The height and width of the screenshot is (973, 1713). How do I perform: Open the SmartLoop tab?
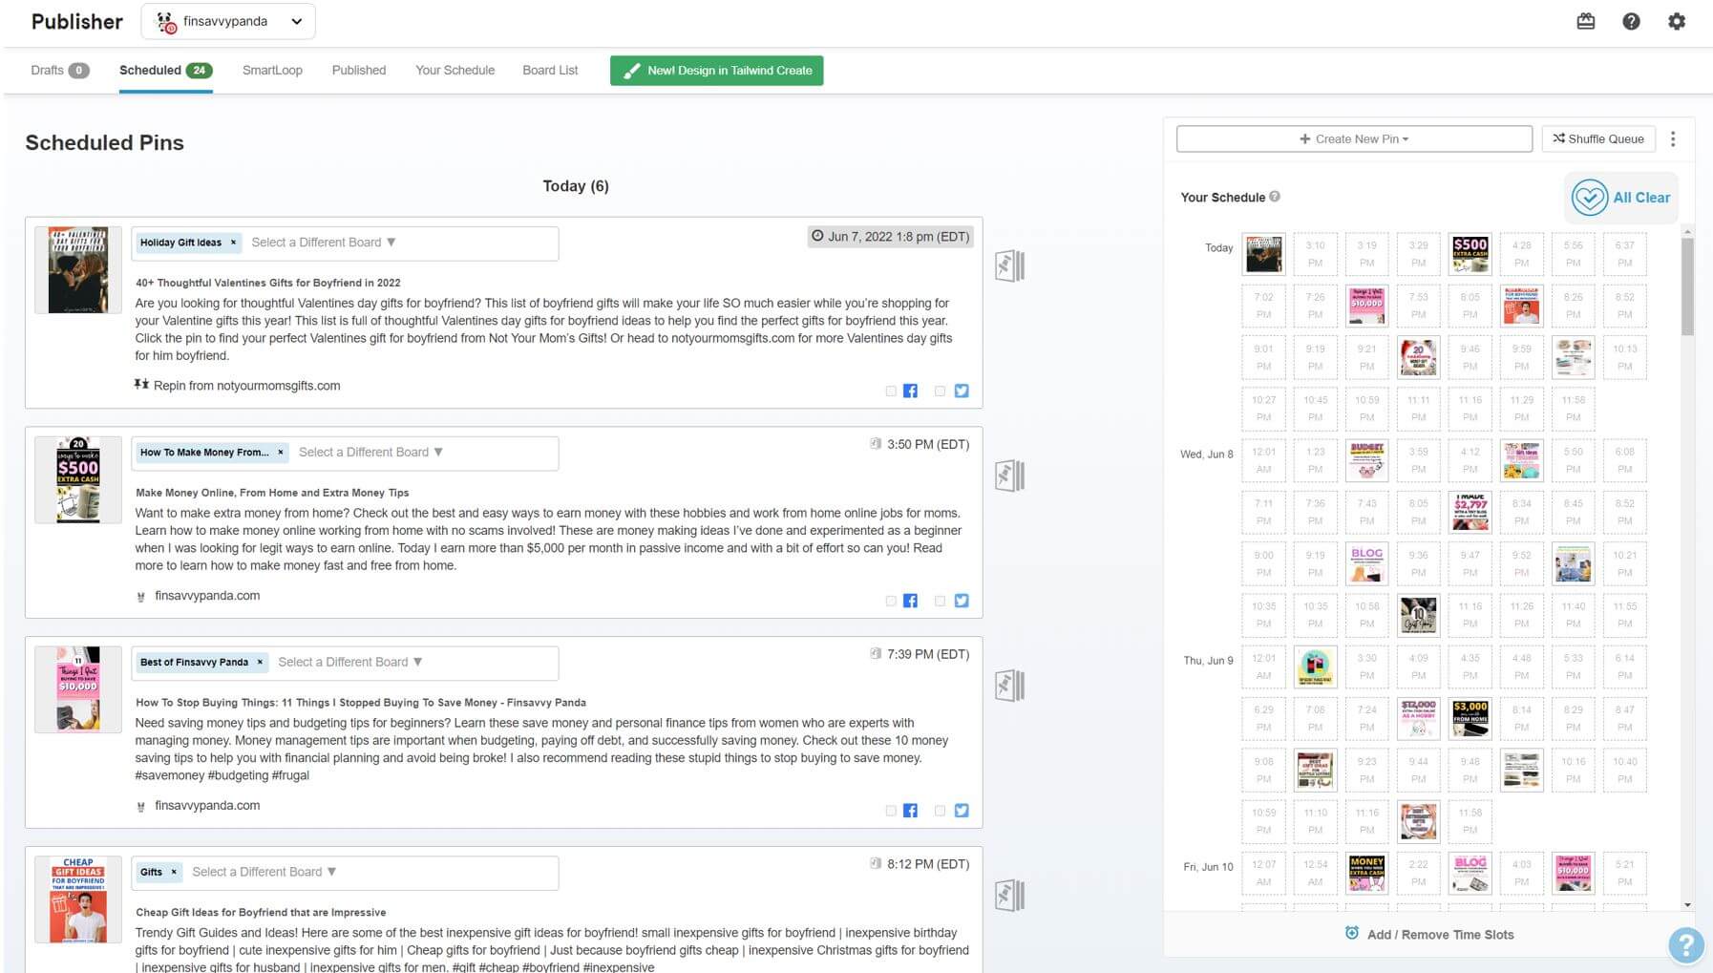click(x=272, y=71)
